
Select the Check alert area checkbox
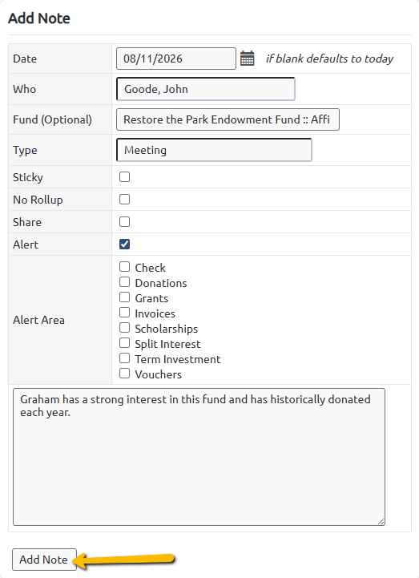(x=124, y=266)
